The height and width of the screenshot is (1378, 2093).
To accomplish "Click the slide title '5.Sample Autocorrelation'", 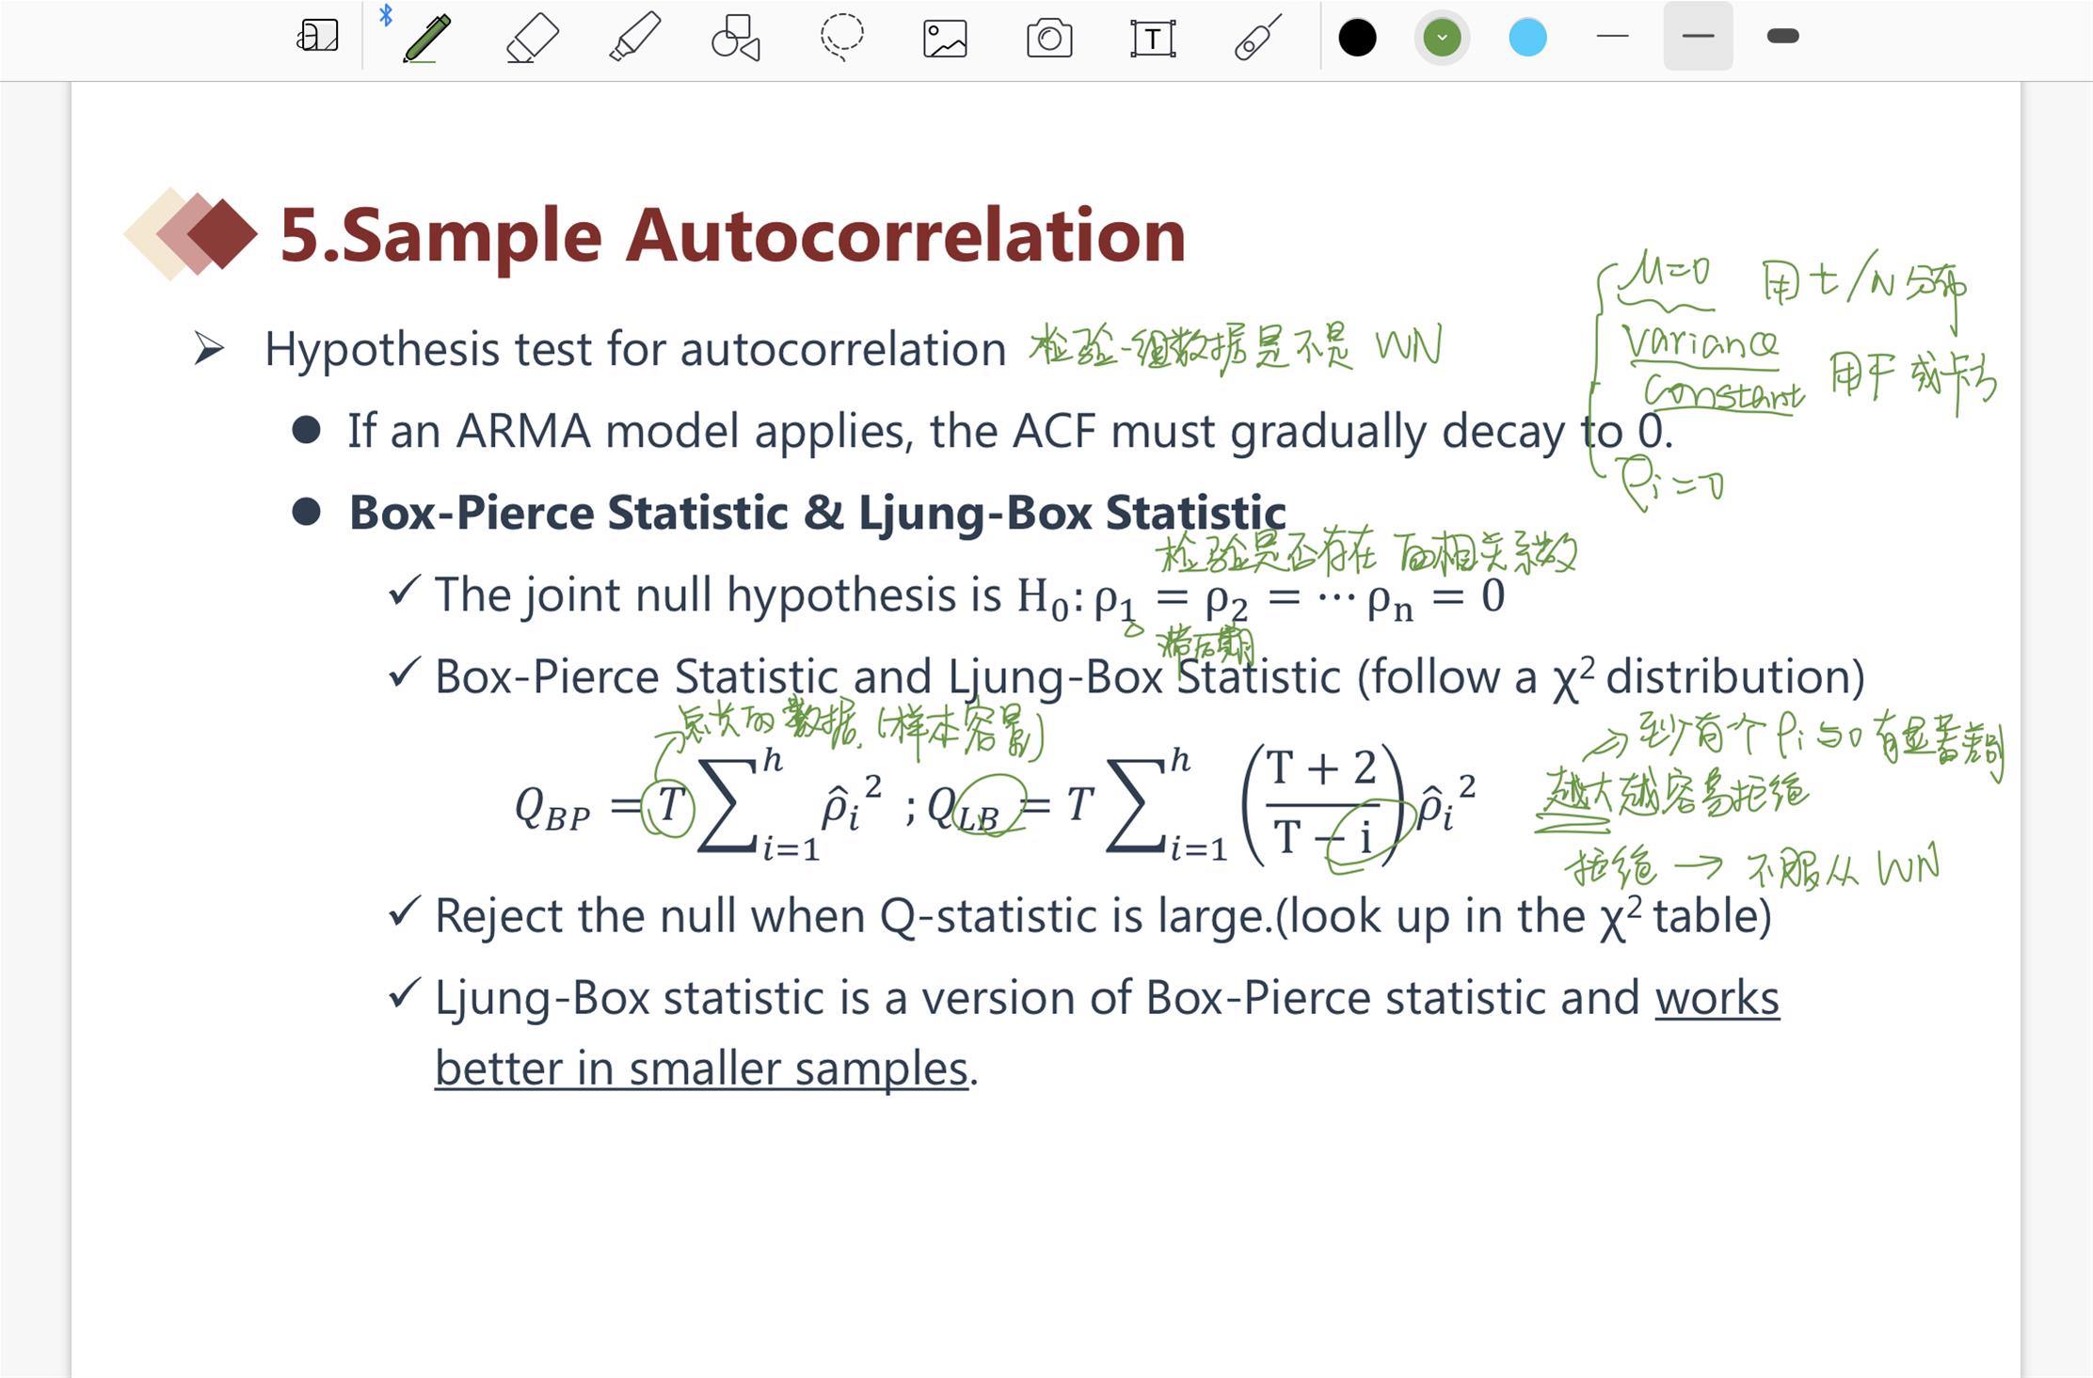I will [x=732, y=235].
